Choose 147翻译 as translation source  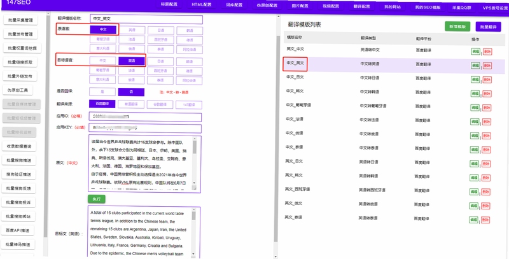[188, 105]
